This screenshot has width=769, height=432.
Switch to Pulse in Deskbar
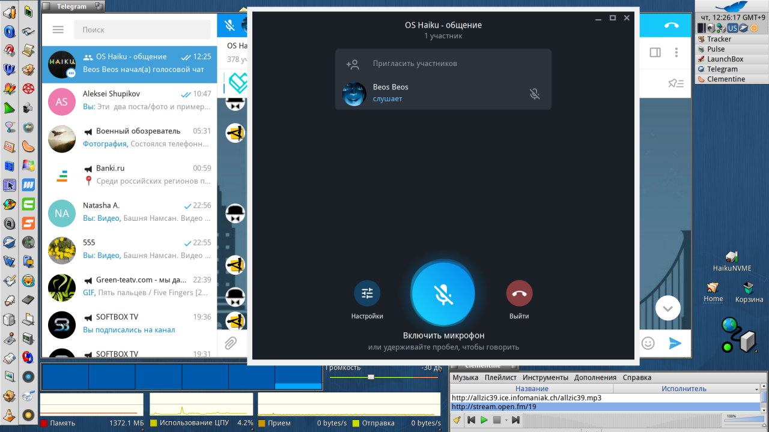point(732,49)
